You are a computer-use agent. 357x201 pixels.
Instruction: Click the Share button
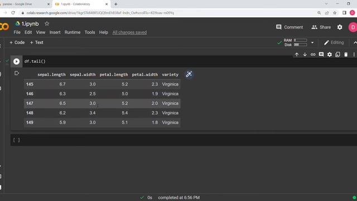[321, 27]
